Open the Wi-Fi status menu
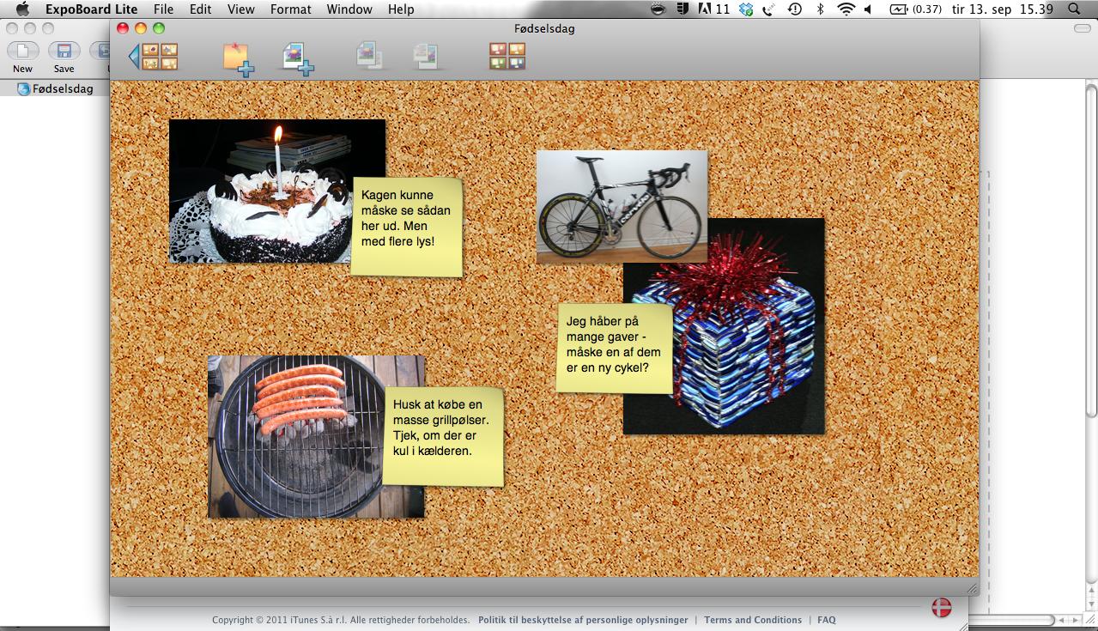The image size is (1098, 631). [x=846, y=9]
